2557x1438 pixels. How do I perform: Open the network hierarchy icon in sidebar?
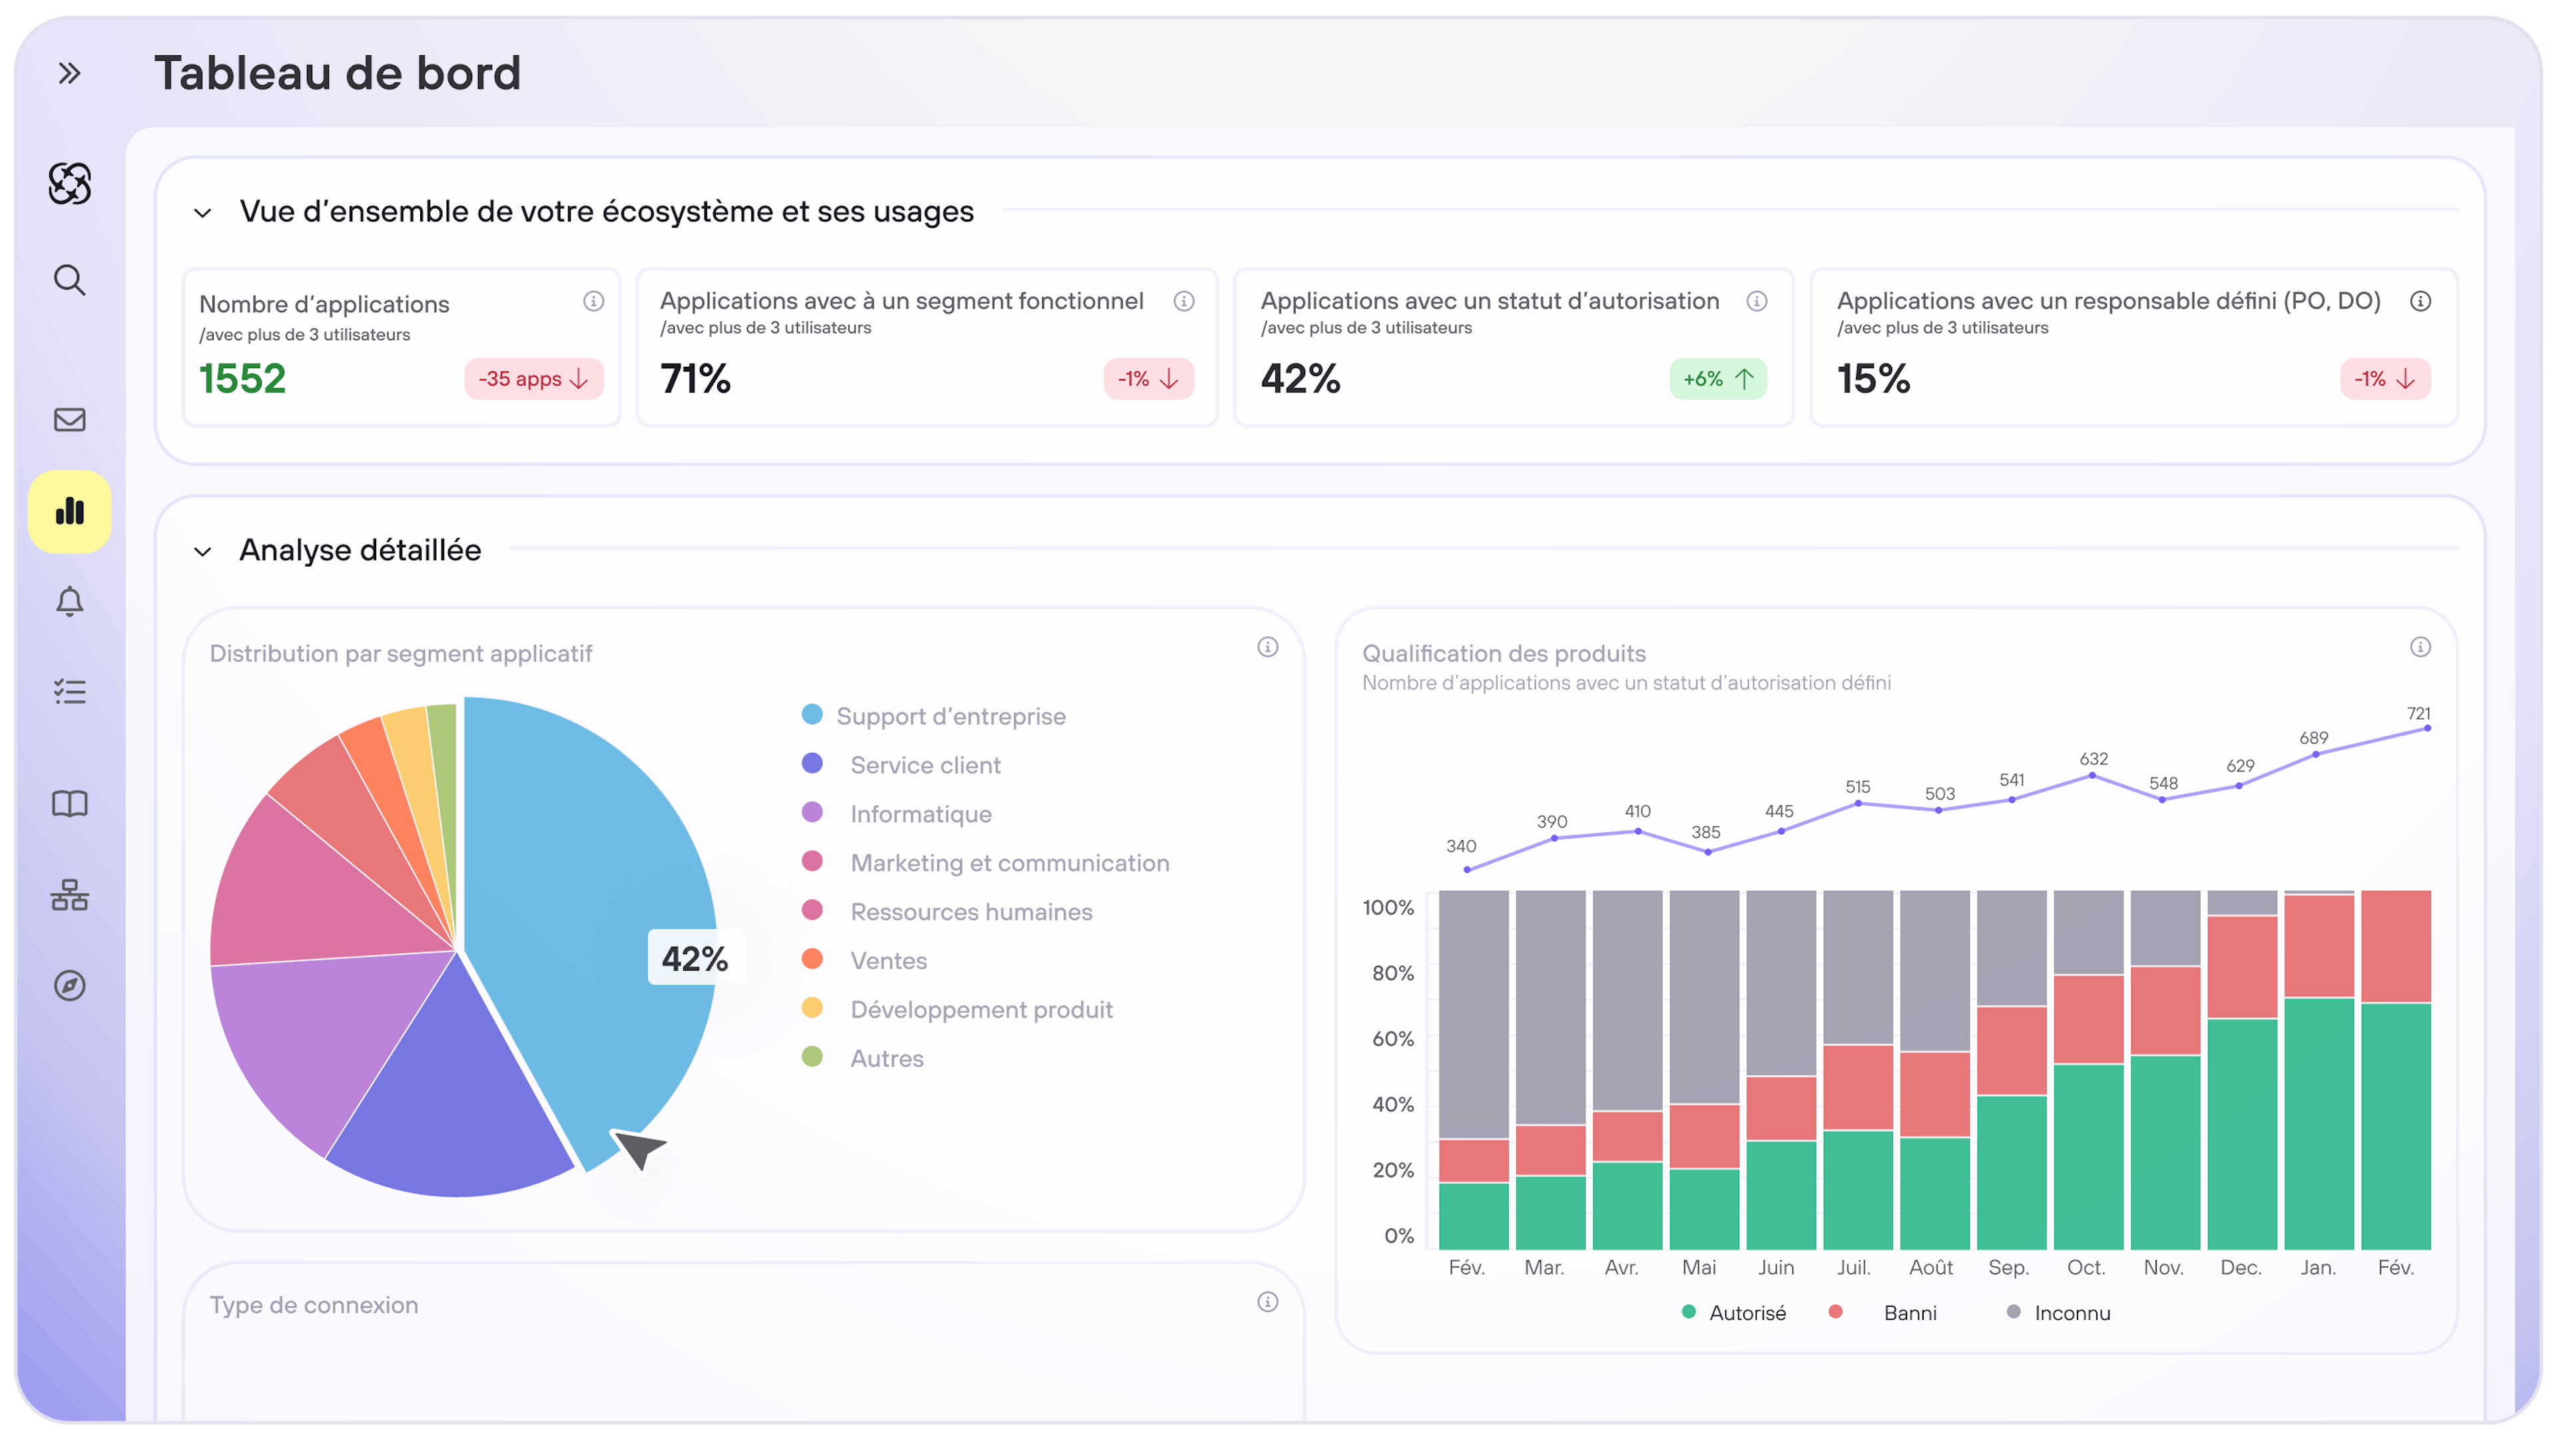point(69,895)
